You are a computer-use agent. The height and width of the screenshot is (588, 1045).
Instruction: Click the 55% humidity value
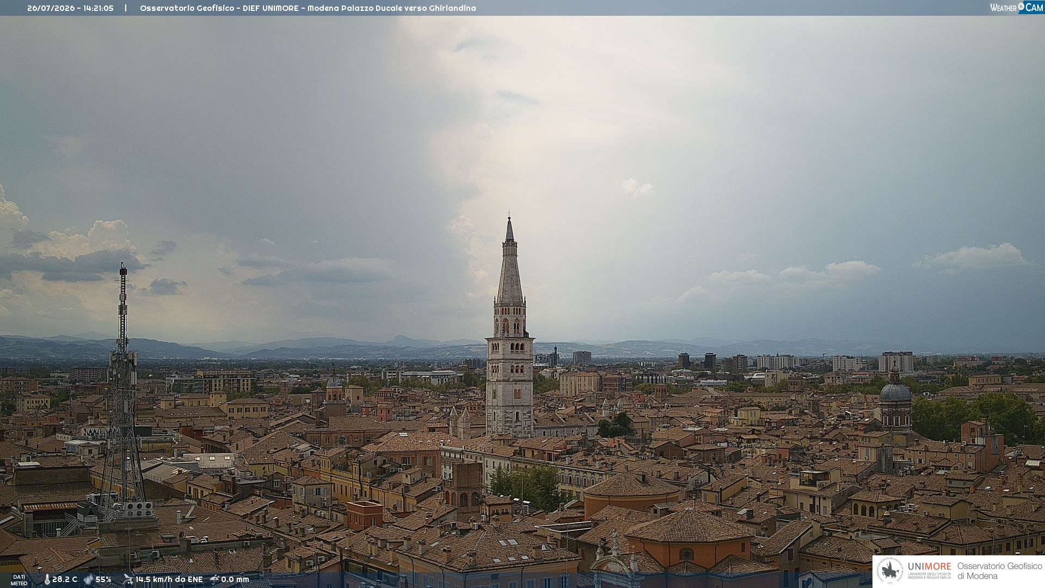(x=103, y=579)
